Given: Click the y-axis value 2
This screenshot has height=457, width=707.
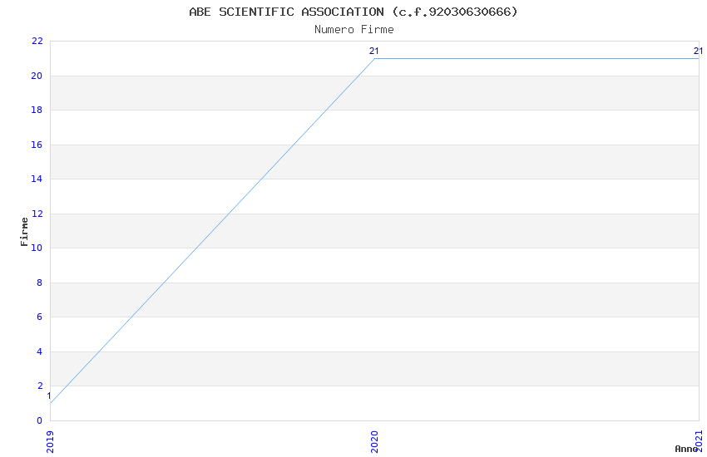Looking at the screenshot, I should 40,386.
